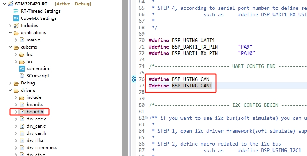
Task: Click the CubeMX Settings MX icon
Action: 16,18
